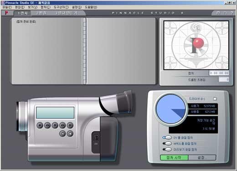Click the question mark help icon
This screenshot has width=237, height=171.
point(232,13)
